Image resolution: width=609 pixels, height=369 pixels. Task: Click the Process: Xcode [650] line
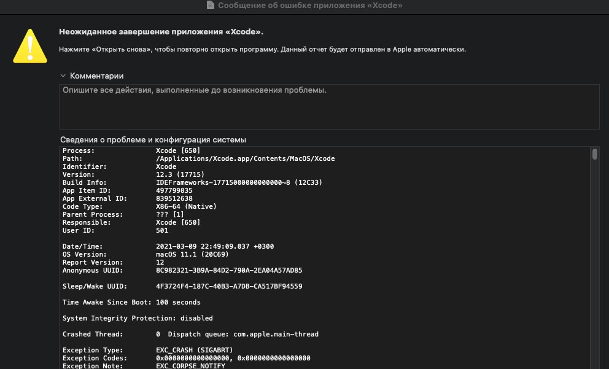click(x=131, y=150)
